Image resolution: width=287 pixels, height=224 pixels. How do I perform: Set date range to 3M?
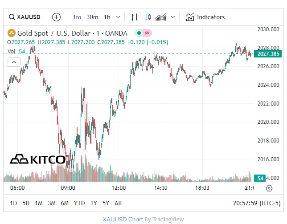tap(52, 203)
